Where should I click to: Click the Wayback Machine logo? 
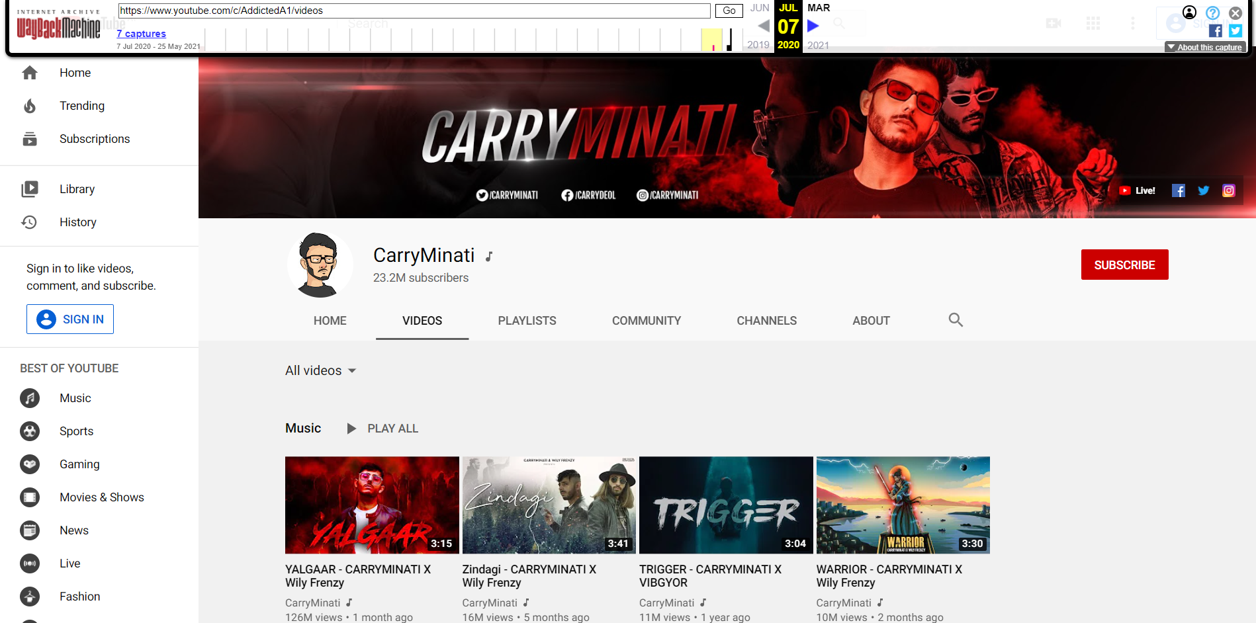point(58,25)
